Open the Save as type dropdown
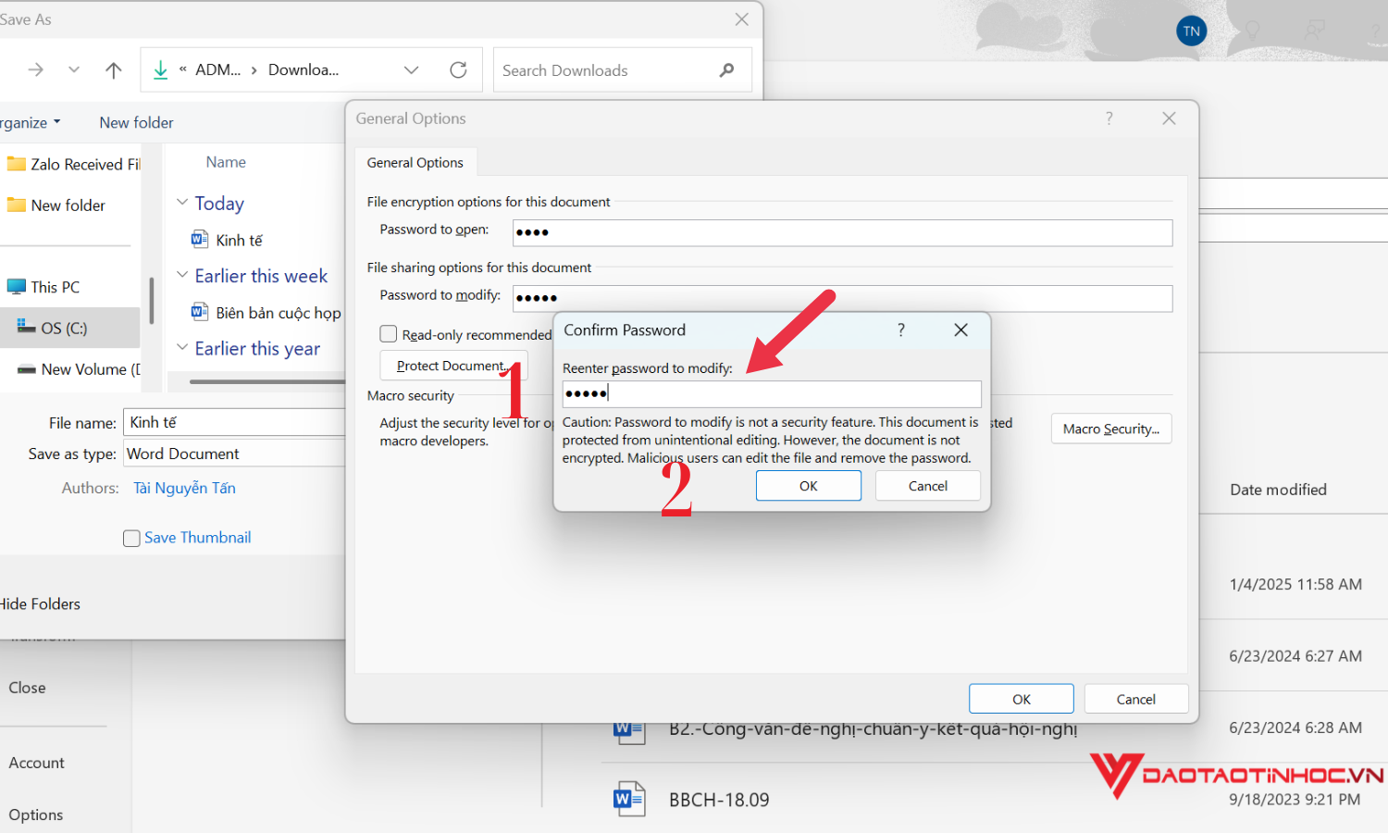Screen dimensions: 1388x833 tap(235, 454)
